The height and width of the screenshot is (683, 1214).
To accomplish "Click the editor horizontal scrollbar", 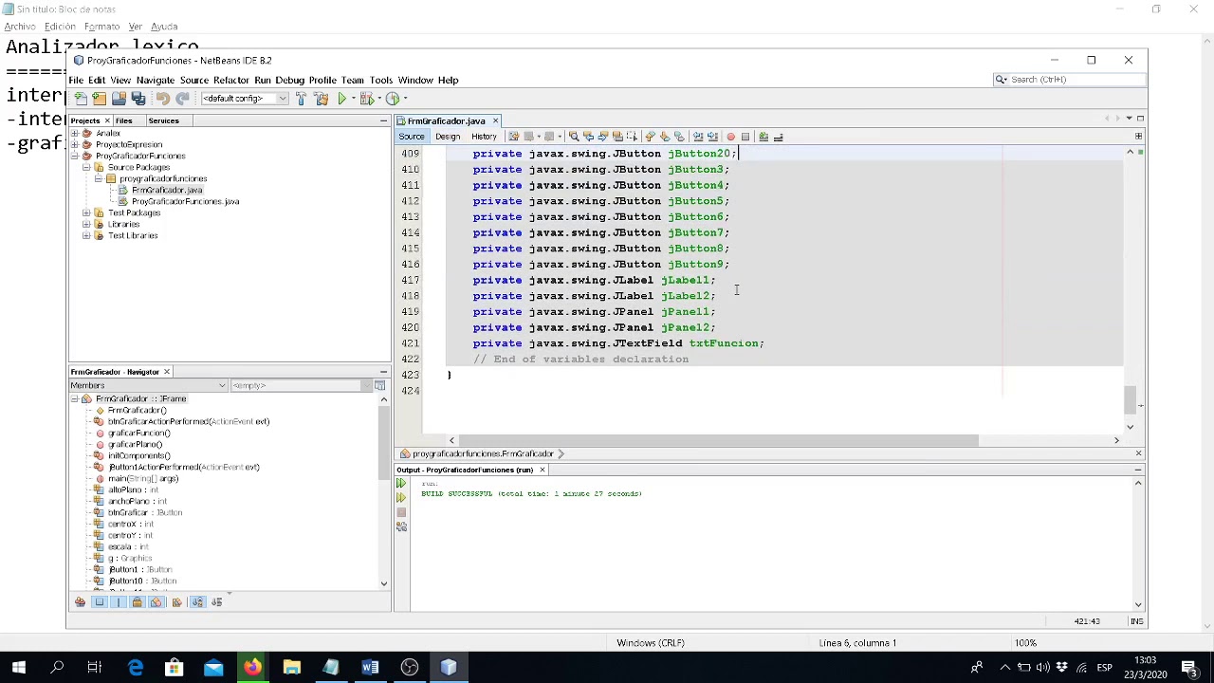I will (719, 440).
